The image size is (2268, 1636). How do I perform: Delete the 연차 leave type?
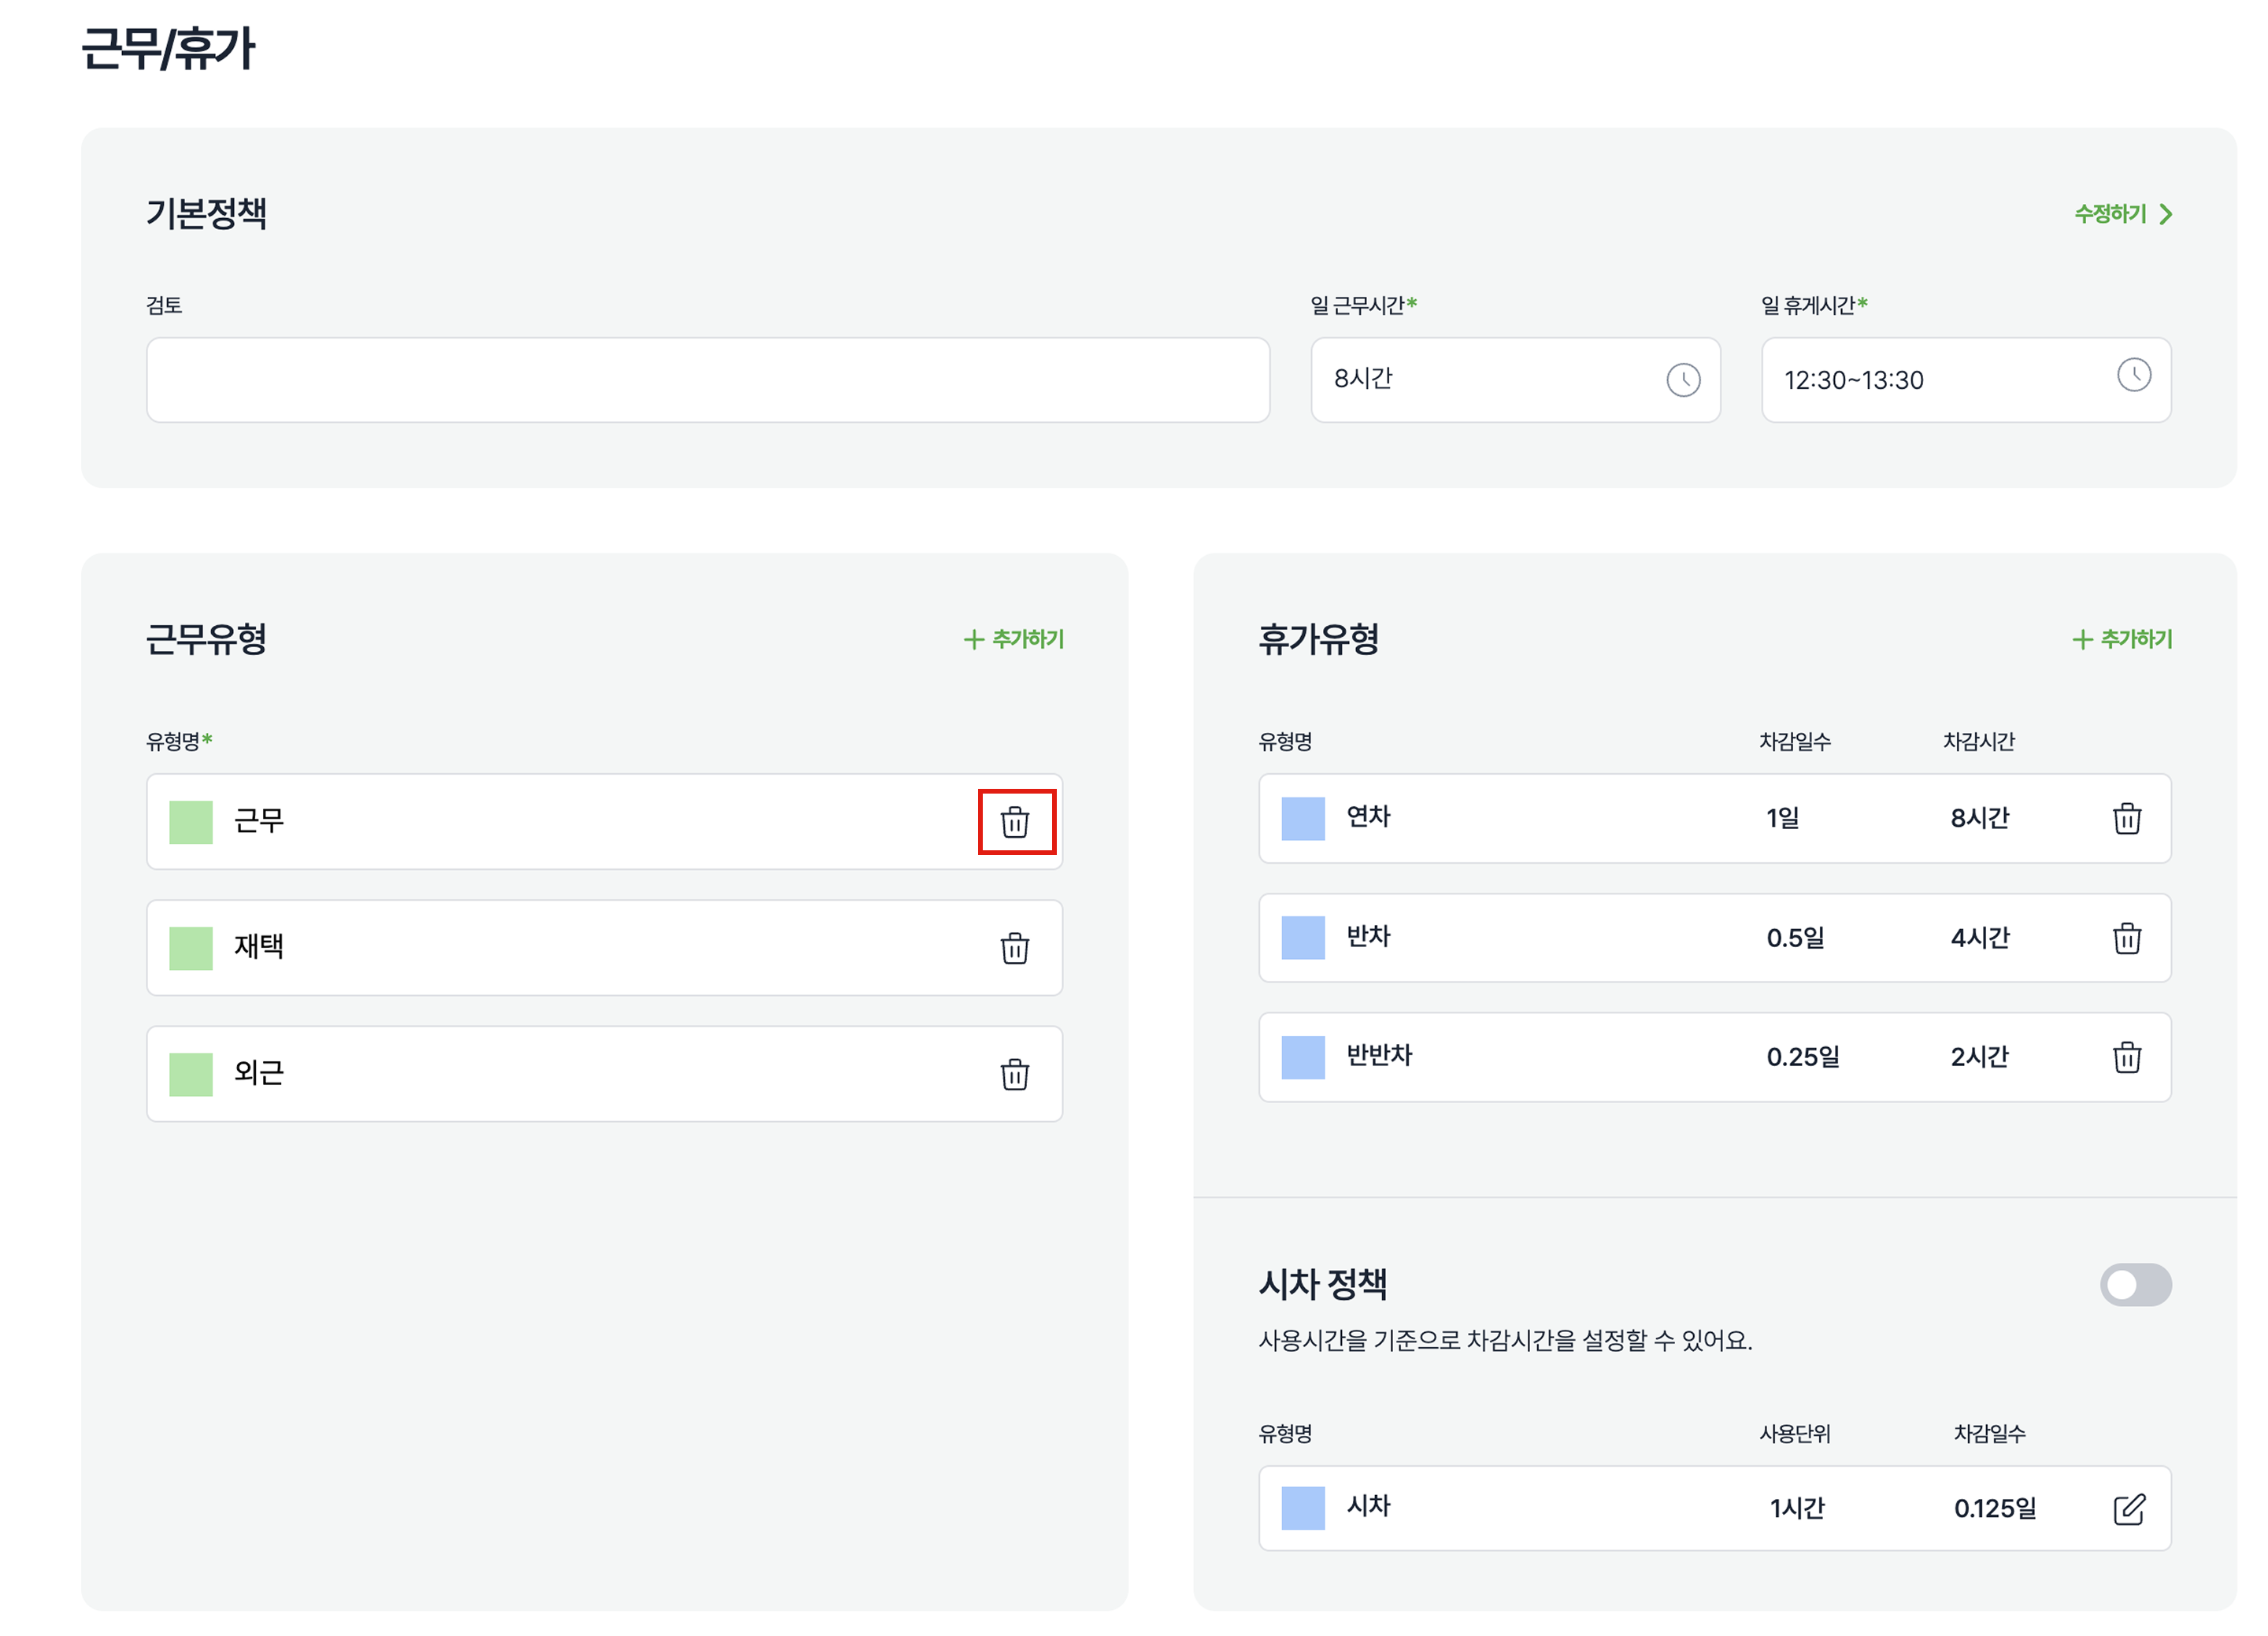click(2127, 818)
